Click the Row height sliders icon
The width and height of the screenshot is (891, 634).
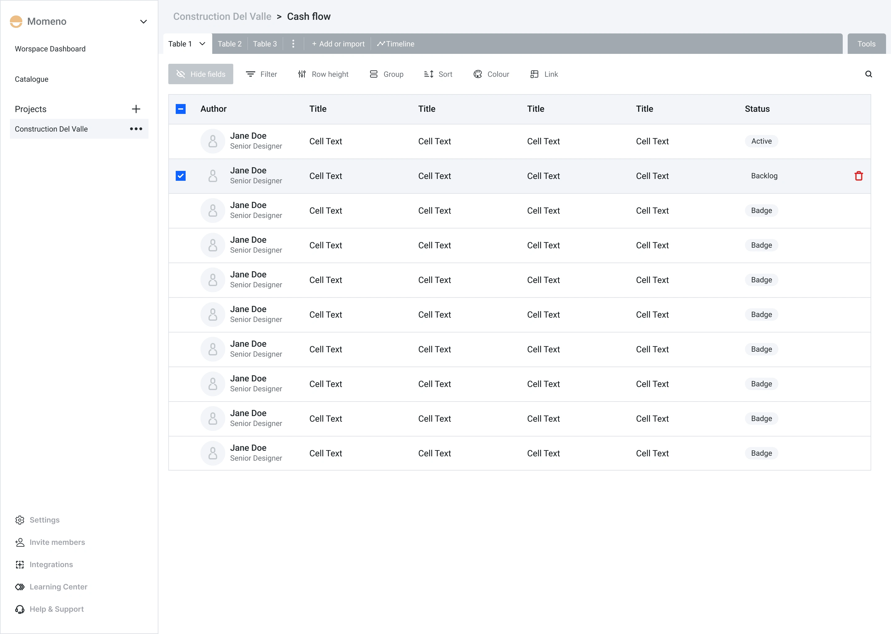[302, 74]
